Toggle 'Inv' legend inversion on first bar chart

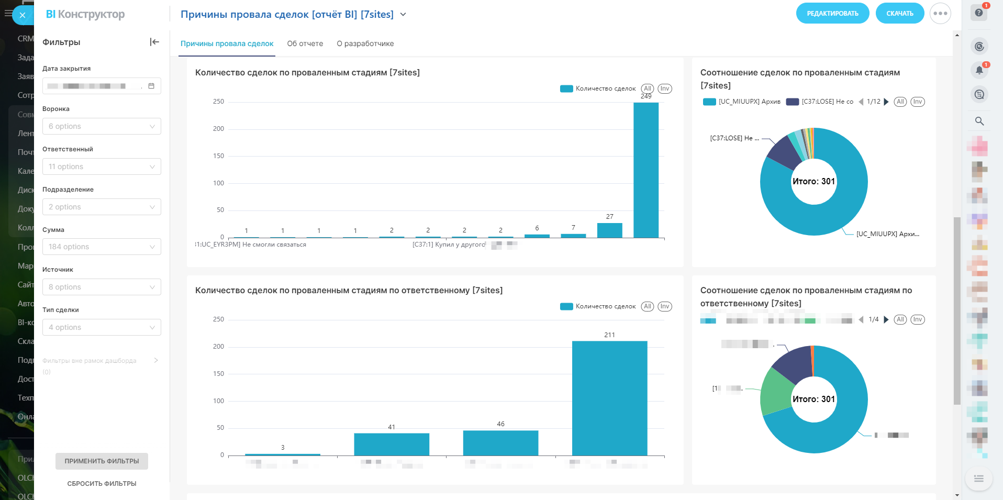[x=664, y=88]
